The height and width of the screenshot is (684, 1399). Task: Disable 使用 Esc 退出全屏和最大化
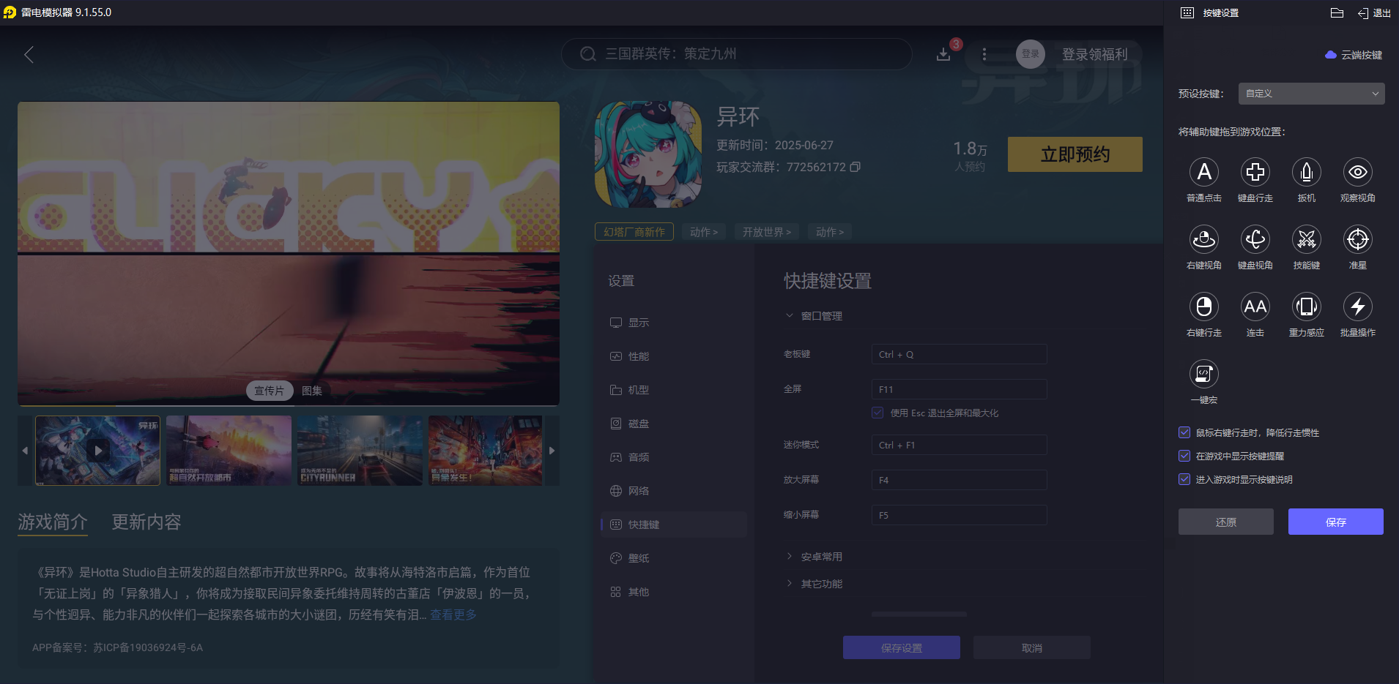pos(877,413)
